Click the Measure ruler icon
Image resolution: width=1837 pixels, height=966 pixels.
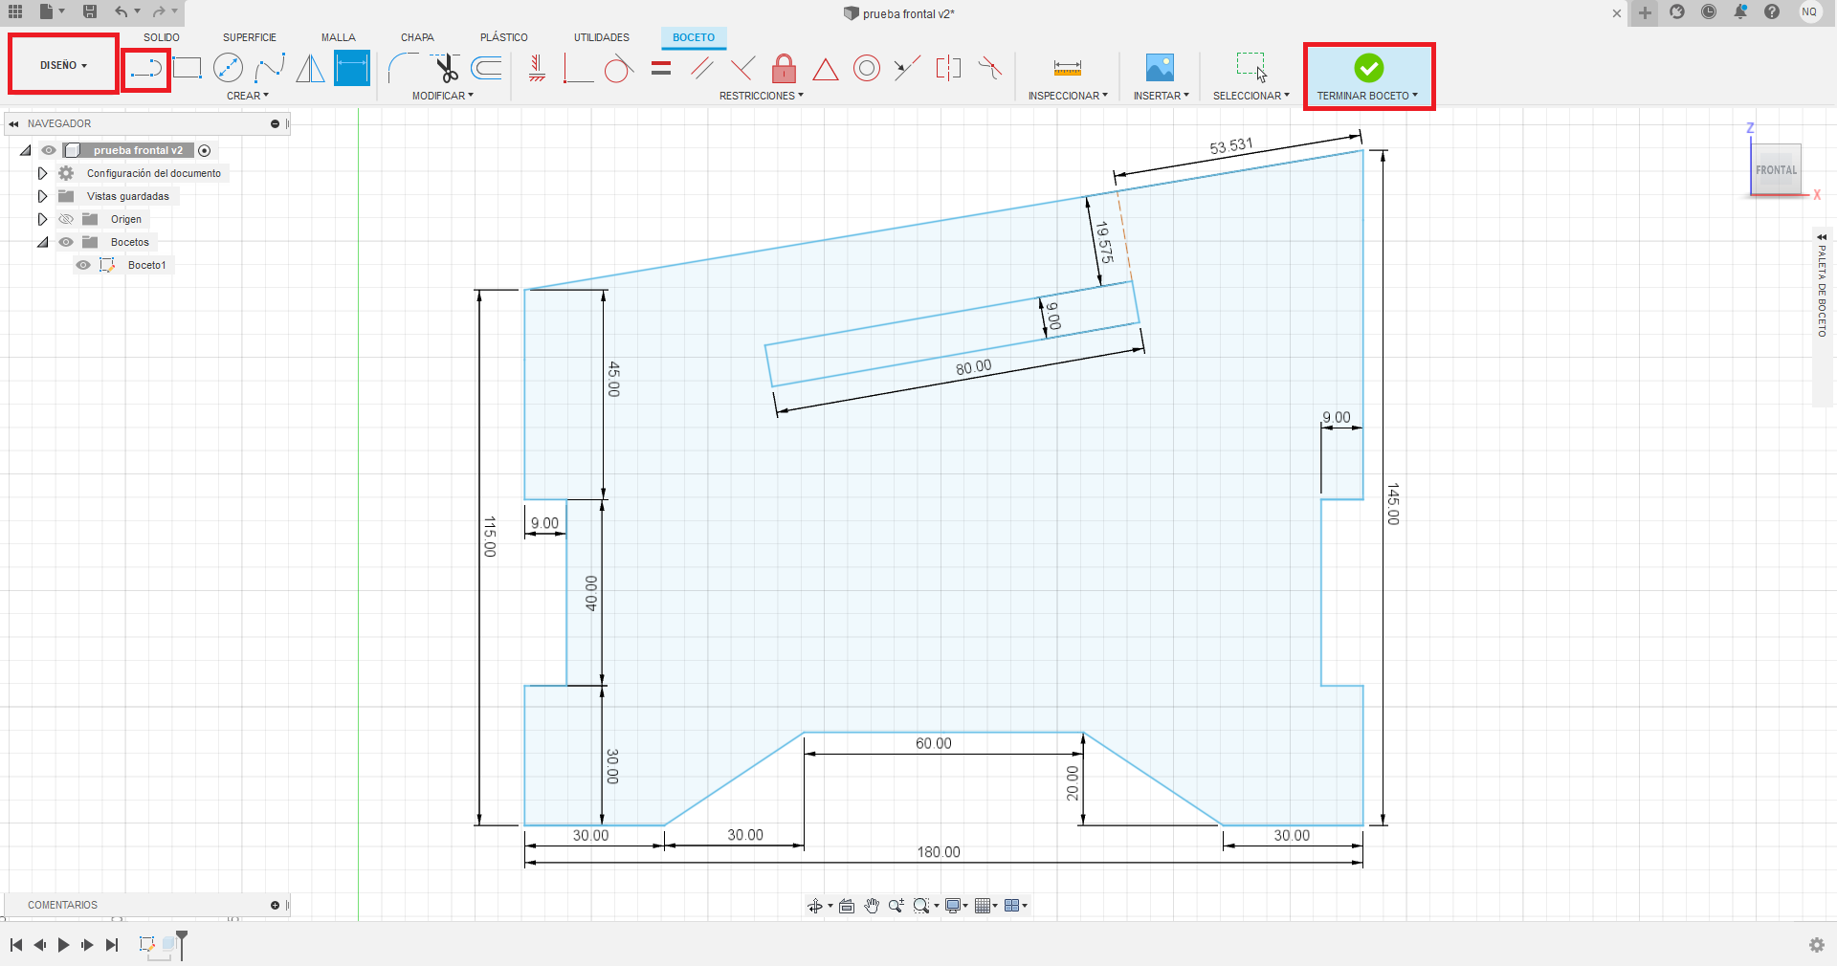tap(1068, 68)
